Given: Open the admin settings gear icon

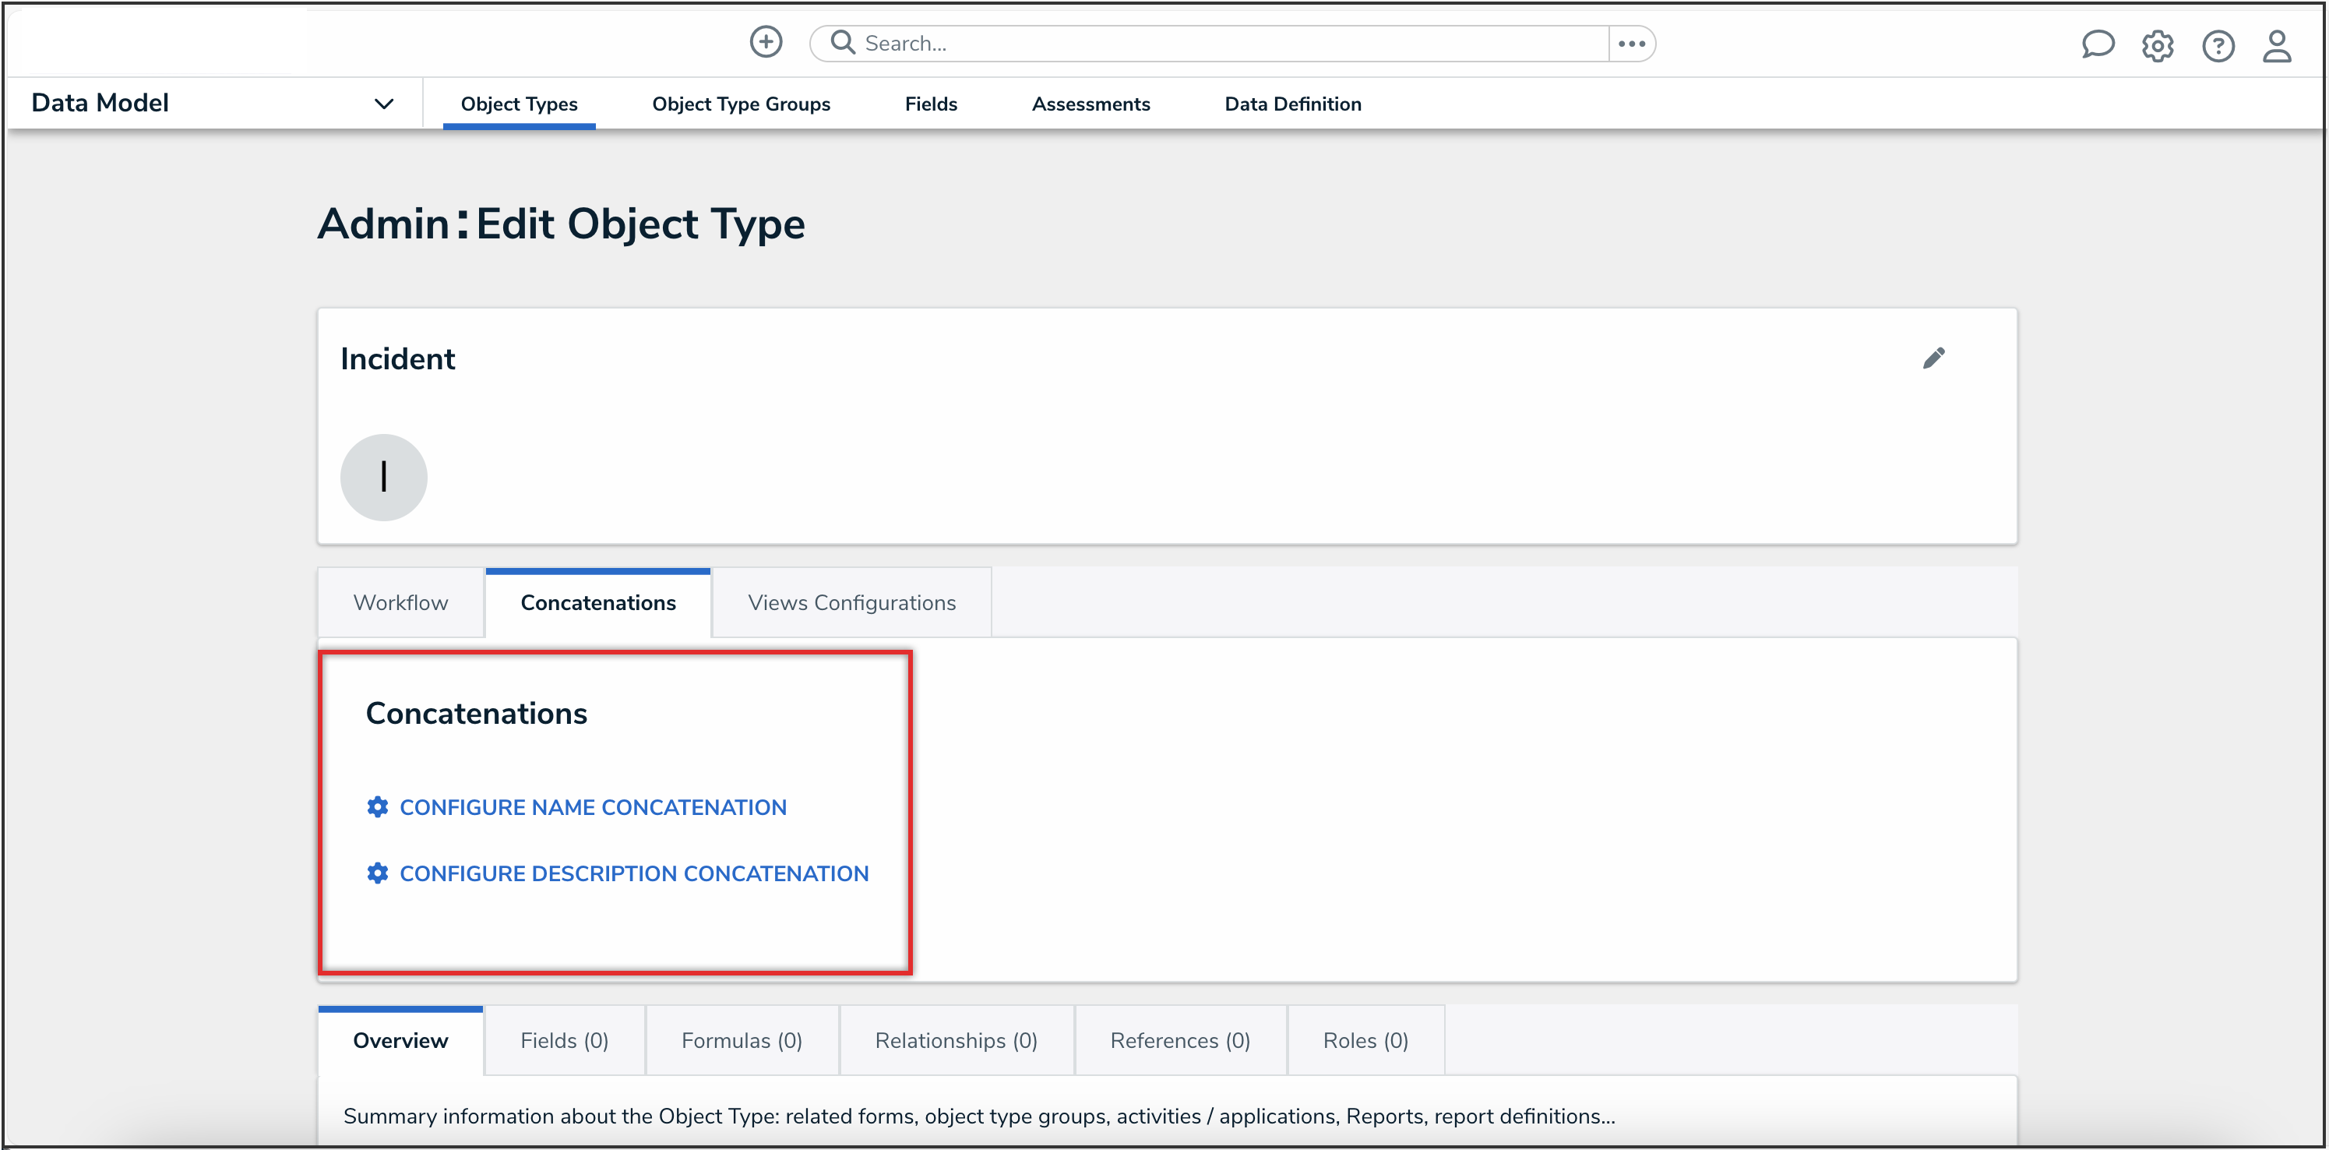Looking at the screenshot, I should pos(2157,45).
